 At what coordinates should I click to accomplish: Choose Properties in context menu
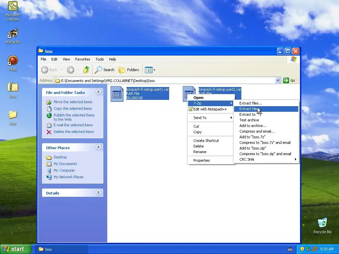point(211,160)
